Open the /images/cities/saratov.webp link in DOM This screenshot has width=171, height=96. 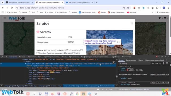click(x=49, y=72)
